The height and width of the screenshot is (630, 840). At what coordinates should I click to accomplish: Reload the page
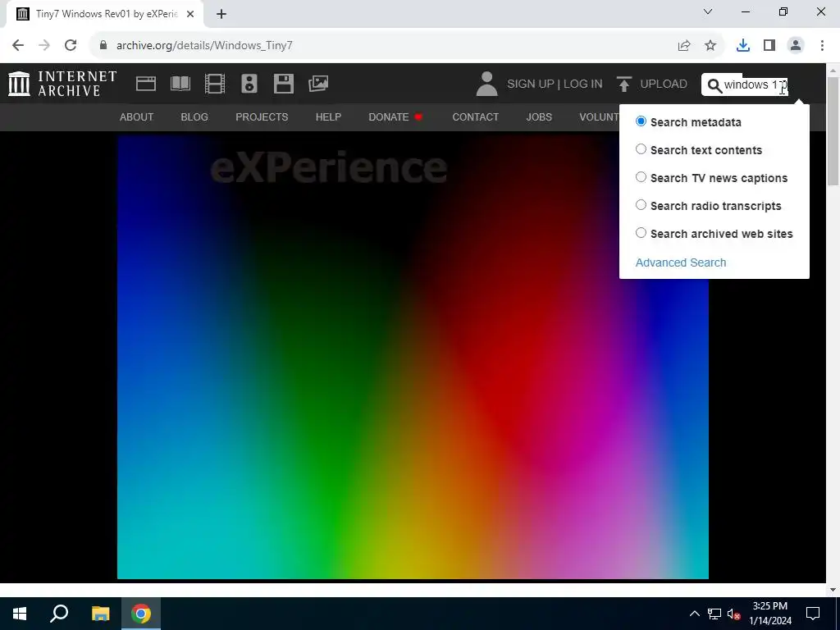click(71, 46)
